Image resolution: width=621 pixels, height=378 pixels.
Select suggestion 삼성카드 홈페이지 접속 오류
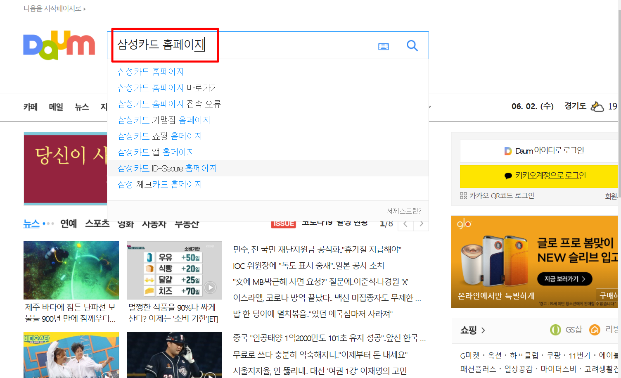click(169, 104)
